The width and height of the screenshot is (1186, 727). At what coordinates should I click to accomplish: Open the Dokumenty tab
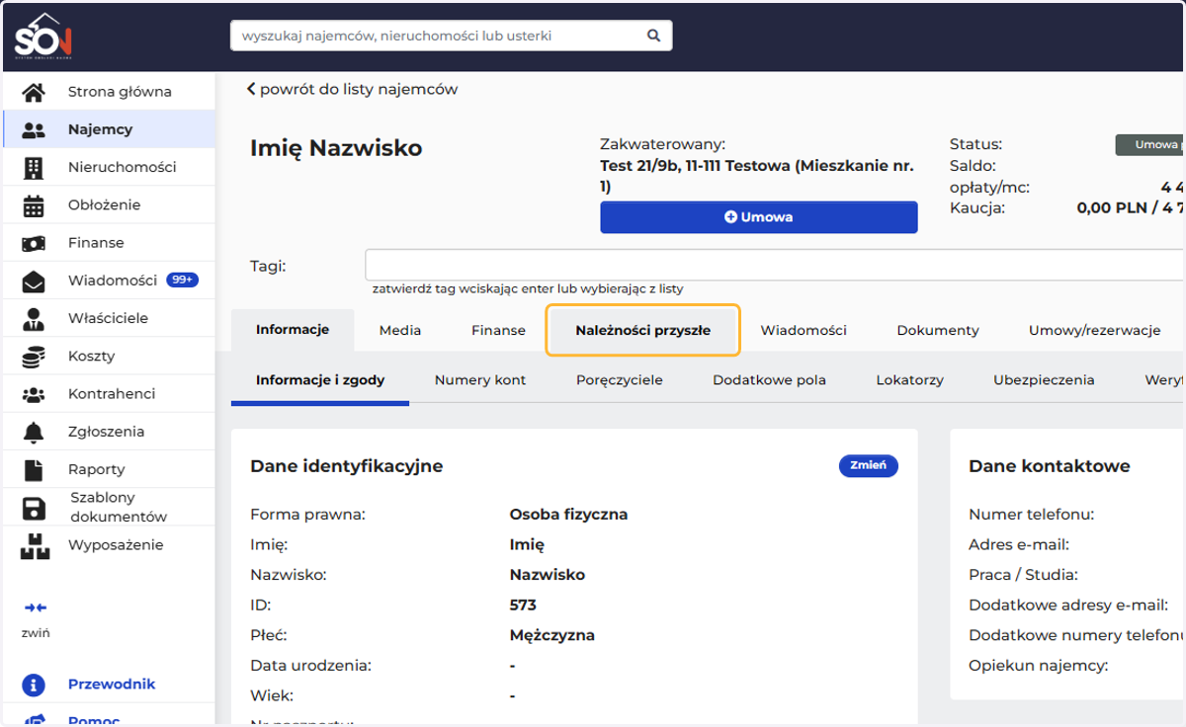pos(938,330)
